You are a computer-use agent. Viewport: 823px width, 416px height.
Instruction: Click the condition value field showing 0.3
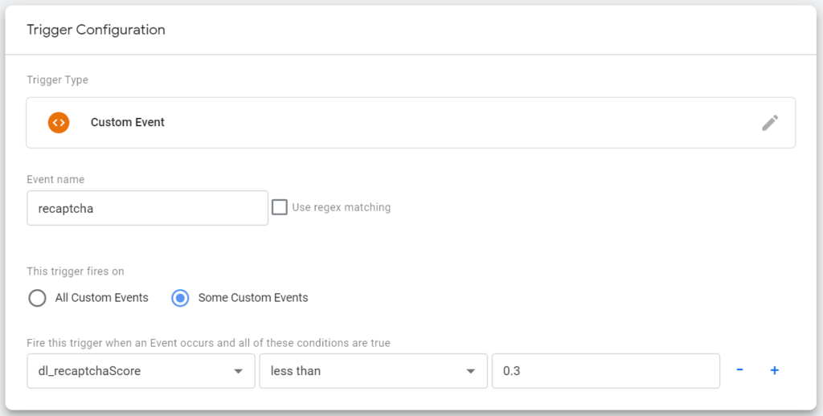tap(606, 371)
